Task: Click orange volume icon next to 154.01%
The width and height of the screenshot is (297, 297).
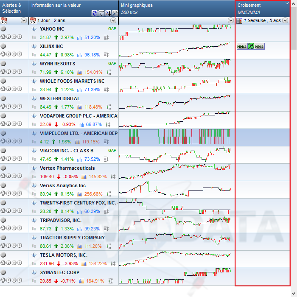Action: pyautogui.click(x=80, y=73)
